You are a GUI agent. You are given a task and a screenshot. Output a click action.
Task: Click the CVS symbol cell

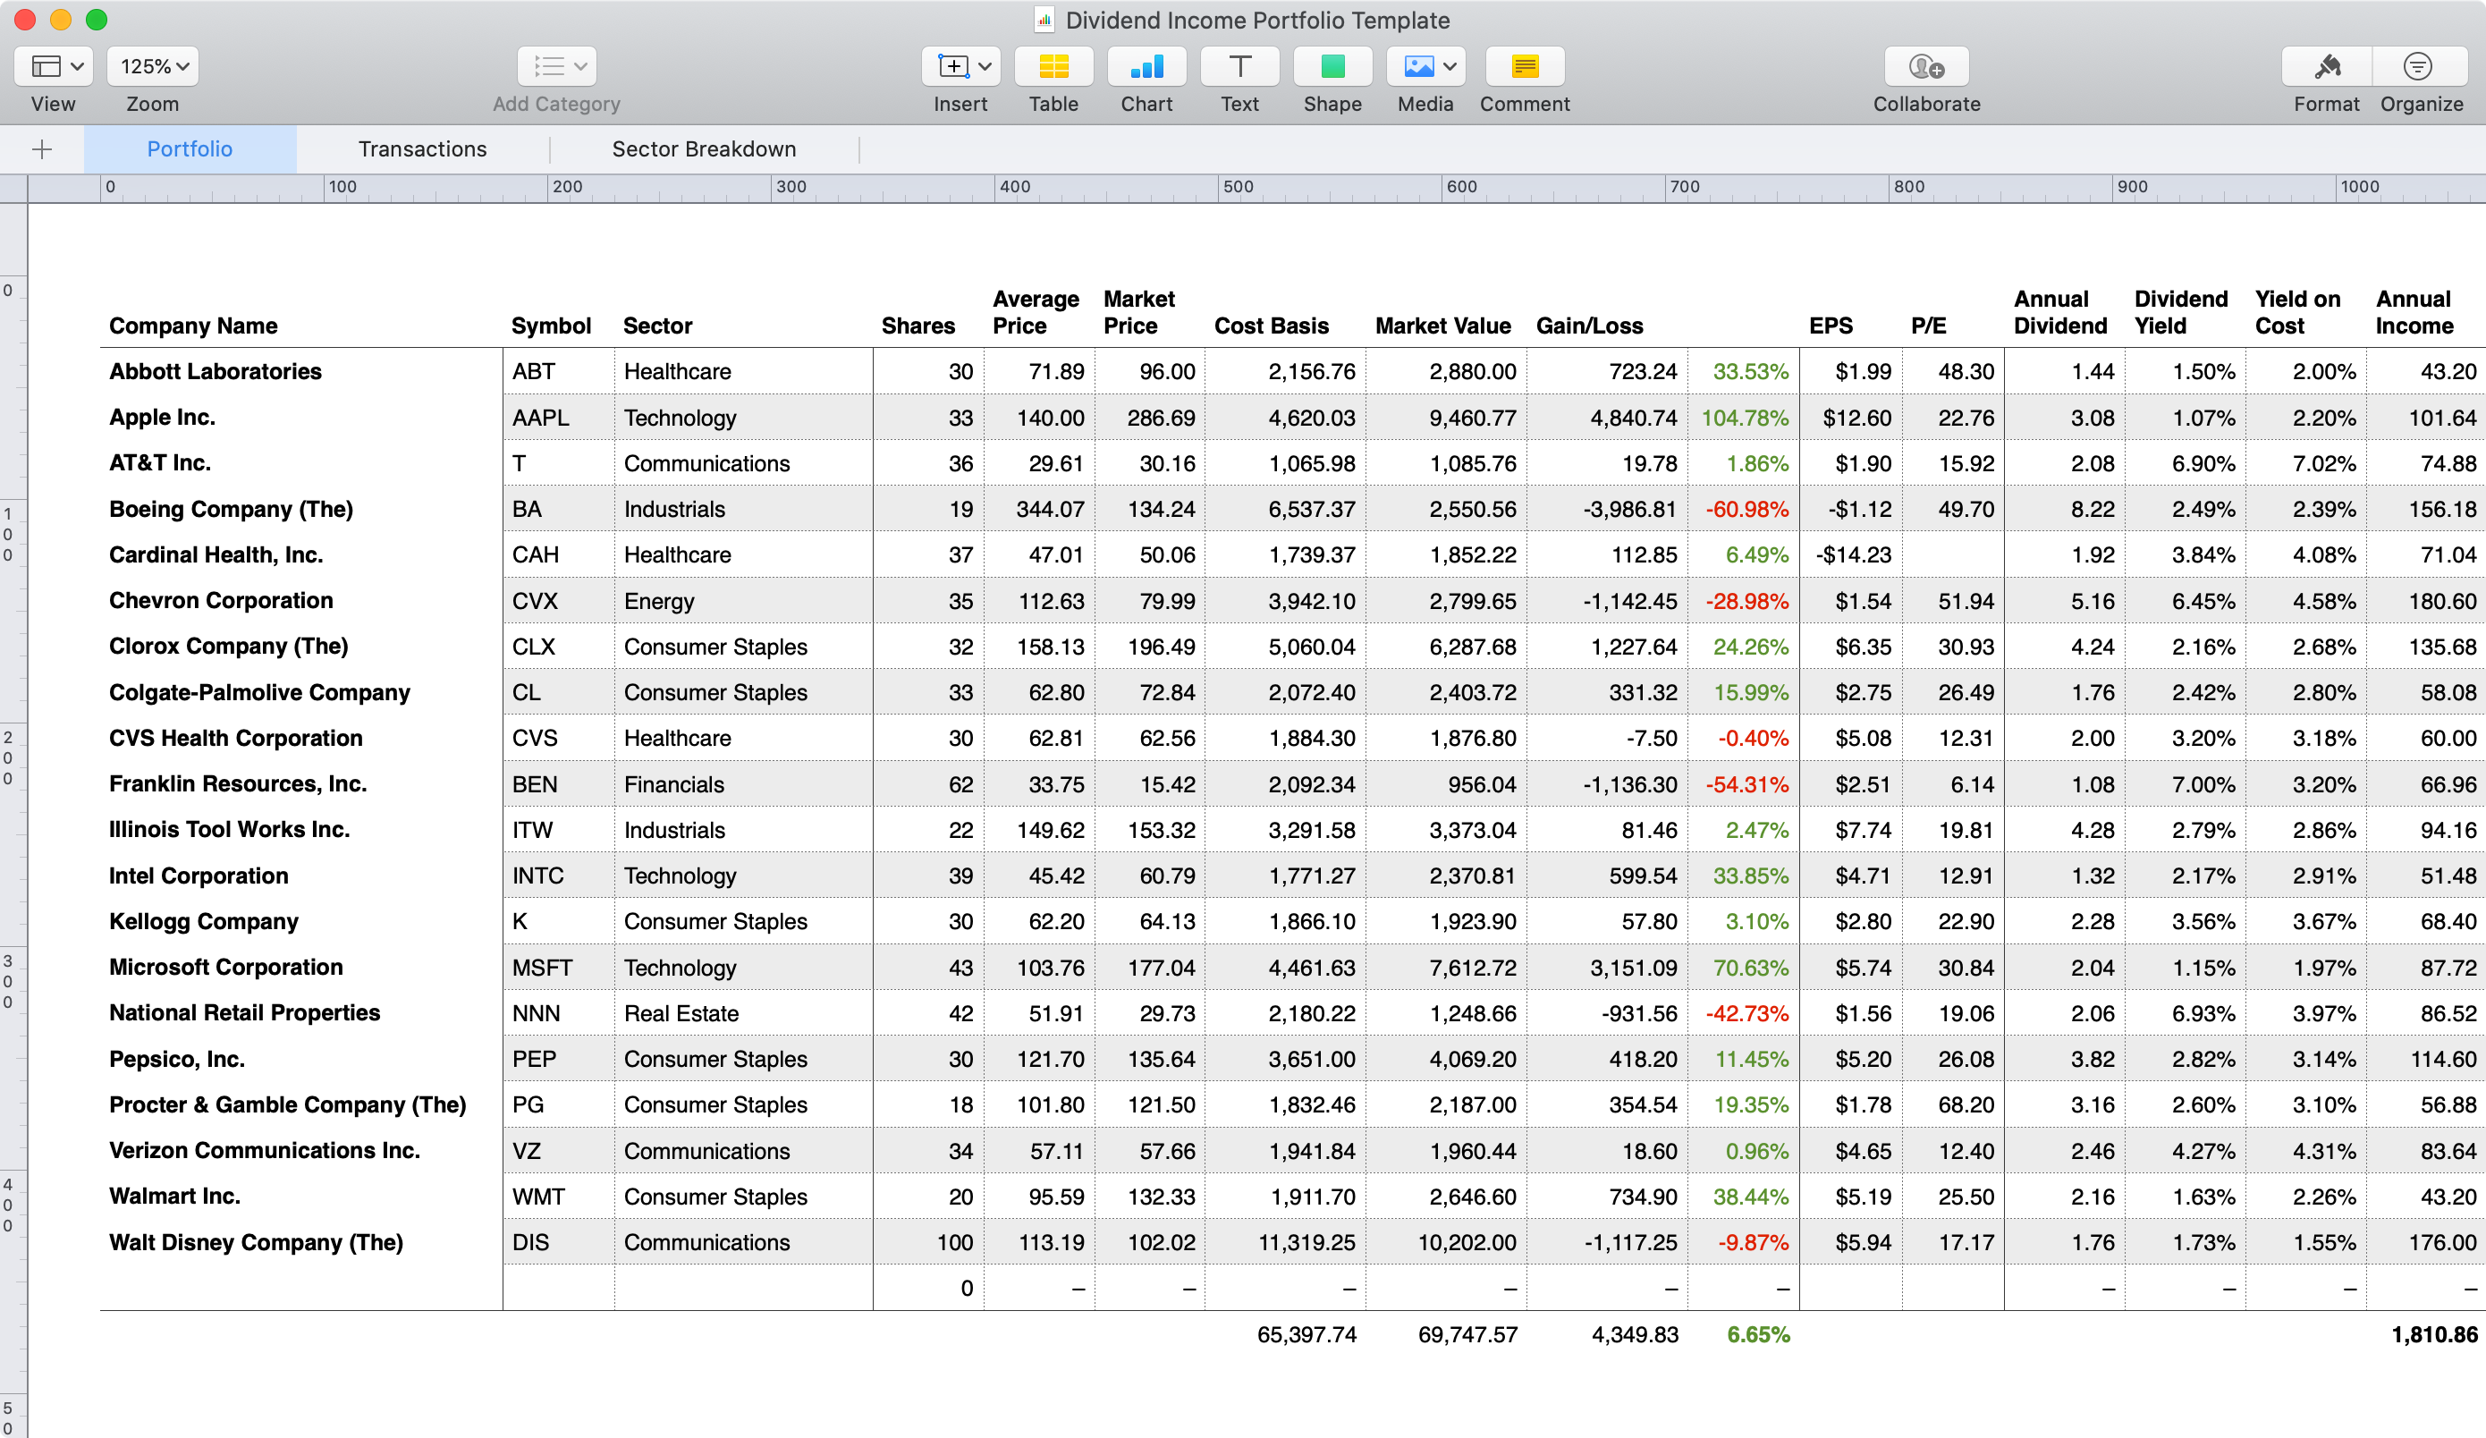click(558, 738)
